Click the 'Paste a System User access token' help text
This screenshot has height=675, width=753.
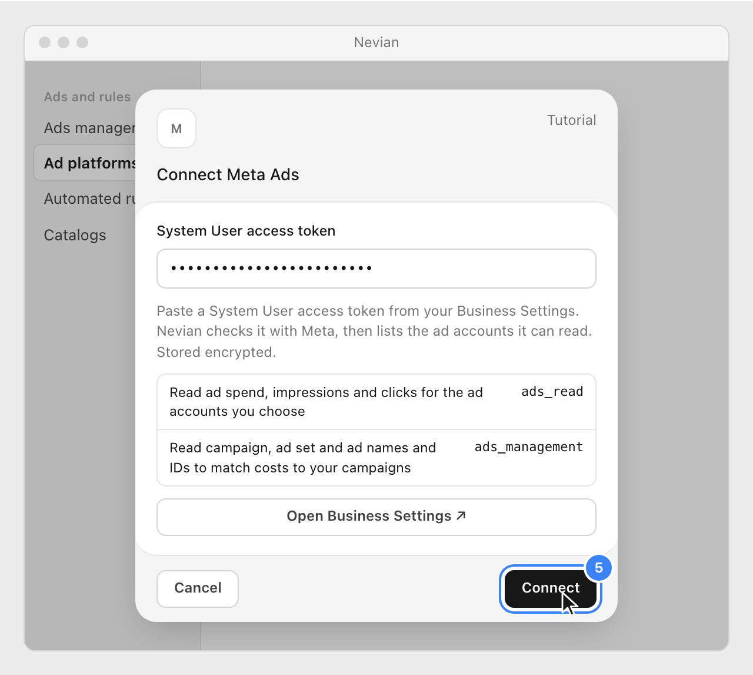(x=374, y=332)
